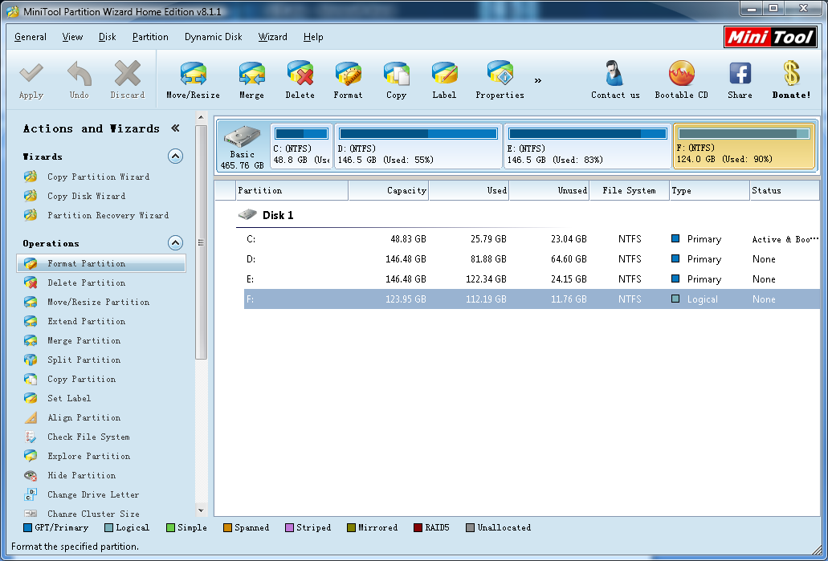Image resolution: width=828 pixels, height=561 pixels.
Task: Click the Discard X icon
Action: click(x=127, y=73)
